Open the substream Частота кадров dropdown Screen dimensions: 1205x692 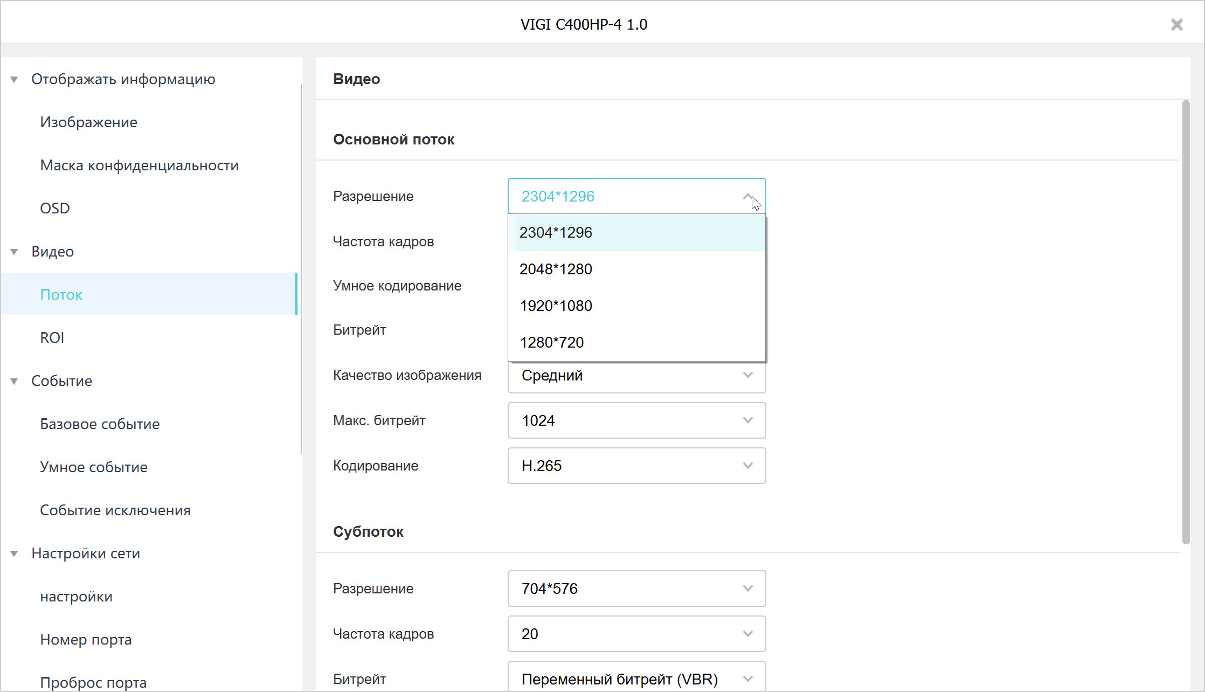636,634
